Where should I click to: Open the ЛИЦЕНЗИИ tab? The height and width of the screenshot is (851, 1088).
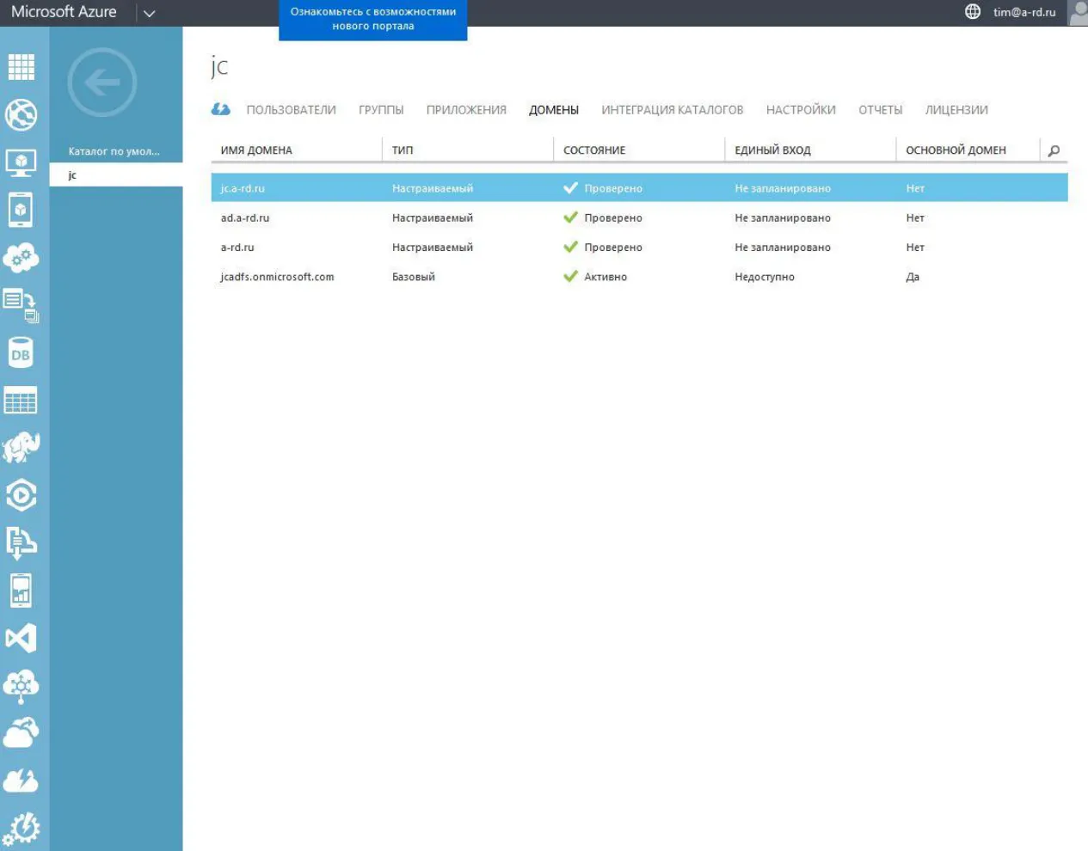[x=956, y=110]
